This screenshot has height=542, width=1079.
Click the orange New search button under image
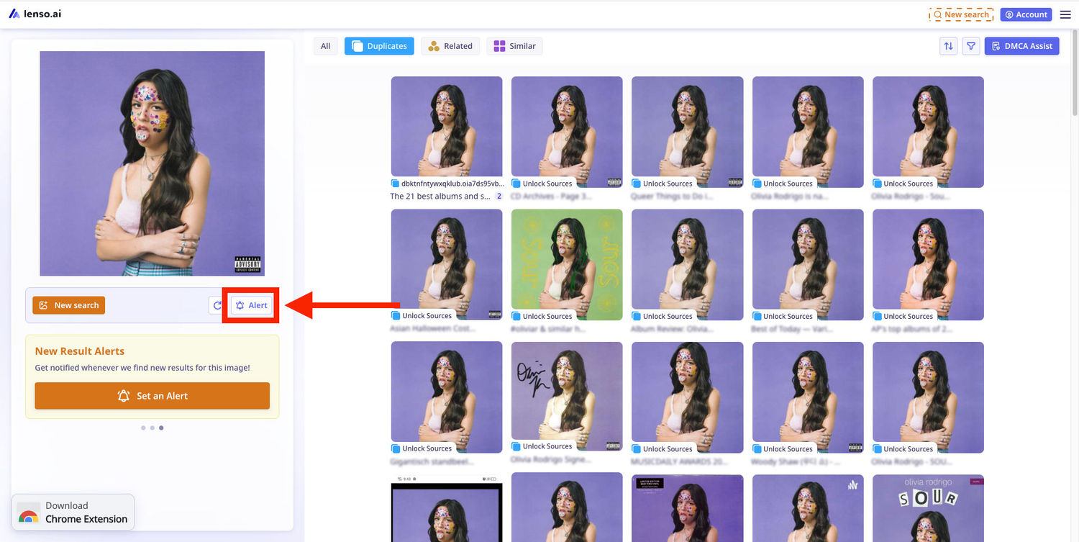(x=69, y=305)
